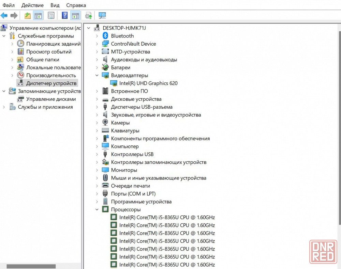Image resolution: width=341 pixels, height=269 pixels.
Task: Select Локальные пользователи in the left tree
Action: [54, 67]
